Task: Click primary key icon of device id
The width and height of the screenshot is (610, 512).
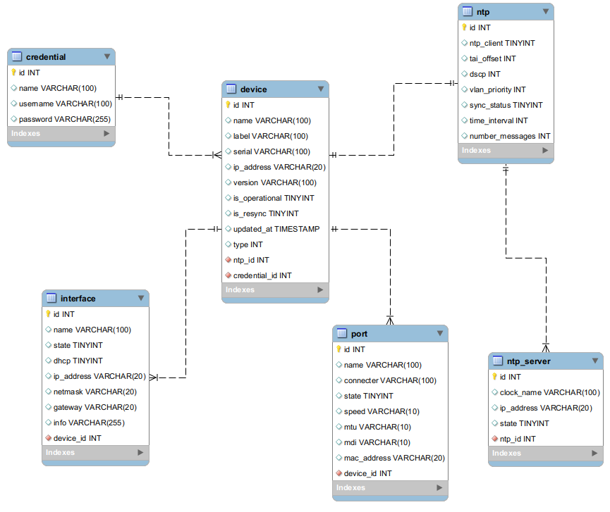Action: point(228,104)
